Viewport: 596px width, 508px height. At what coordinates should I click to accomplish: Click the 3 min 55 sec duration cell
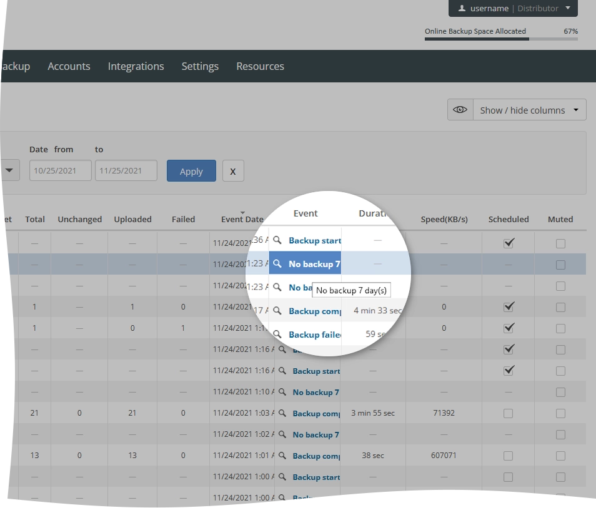373,413
